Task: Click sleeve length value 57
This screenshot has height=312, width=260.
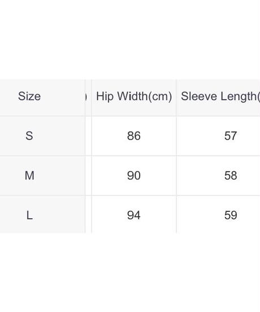Action: (231, 136)
